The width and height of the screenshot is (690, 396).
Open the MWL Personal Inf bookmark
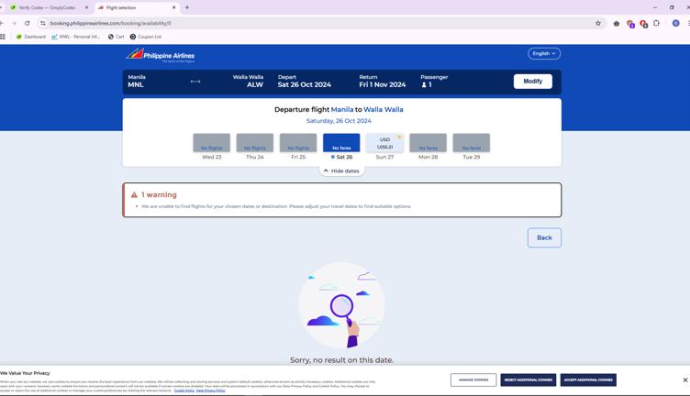75,37
